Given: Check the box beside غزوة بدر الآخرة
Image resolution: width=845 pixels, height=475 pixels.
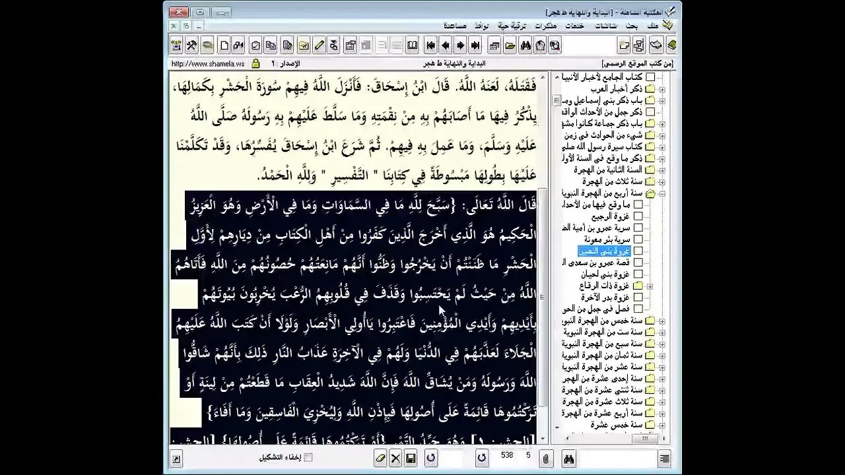Looking at the screenshot, I should [x=638, y=298].
